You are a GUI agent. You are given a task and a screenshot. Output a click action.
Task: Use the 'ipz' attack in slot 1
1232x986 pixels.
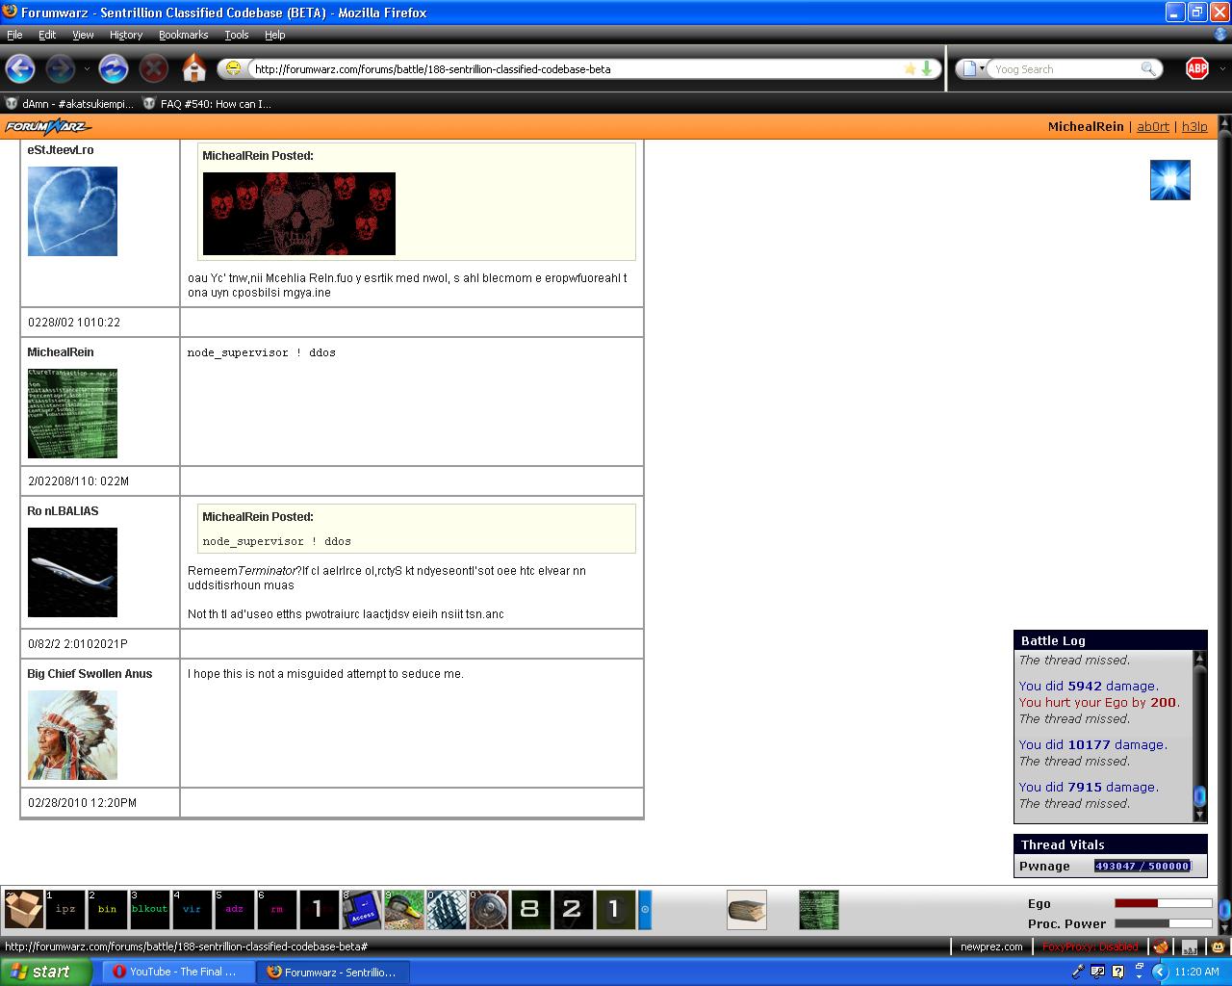coord(65,909)
